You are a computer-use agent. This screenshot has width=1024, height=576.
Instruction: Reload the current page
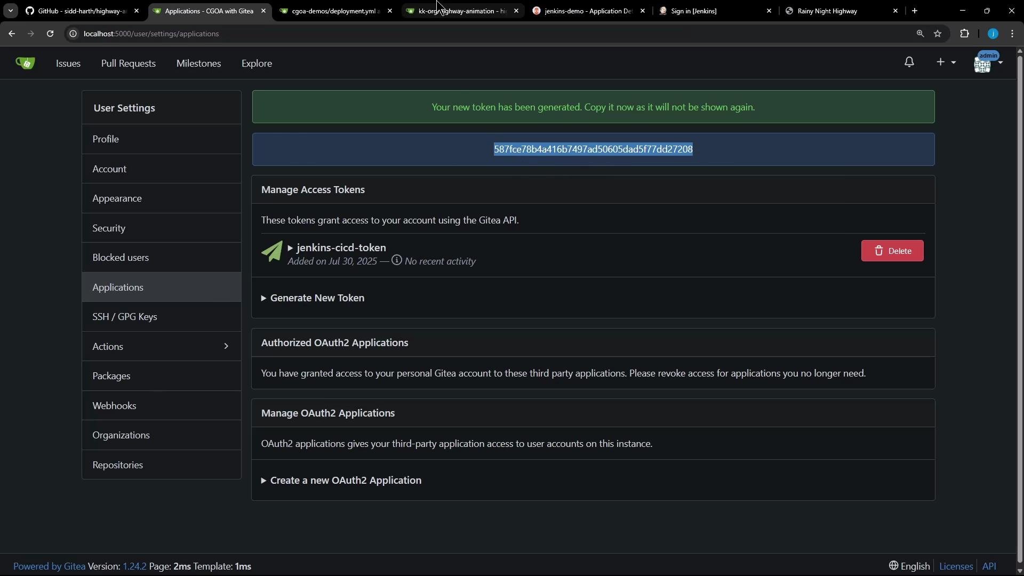tap(50, 34)
